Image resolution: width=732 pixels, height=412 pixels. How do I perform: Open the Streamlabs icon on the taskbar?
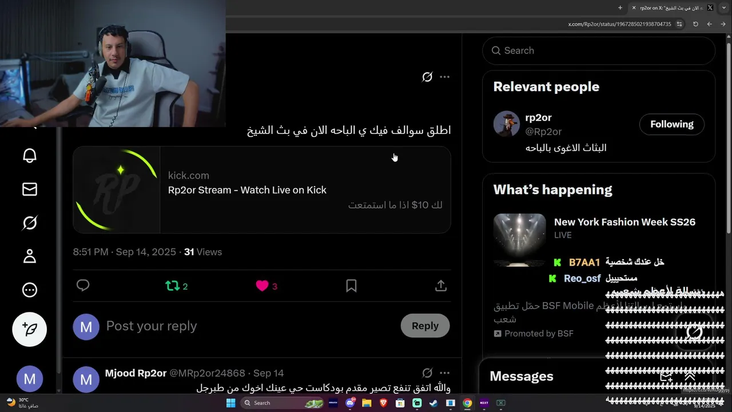(417, 403)
